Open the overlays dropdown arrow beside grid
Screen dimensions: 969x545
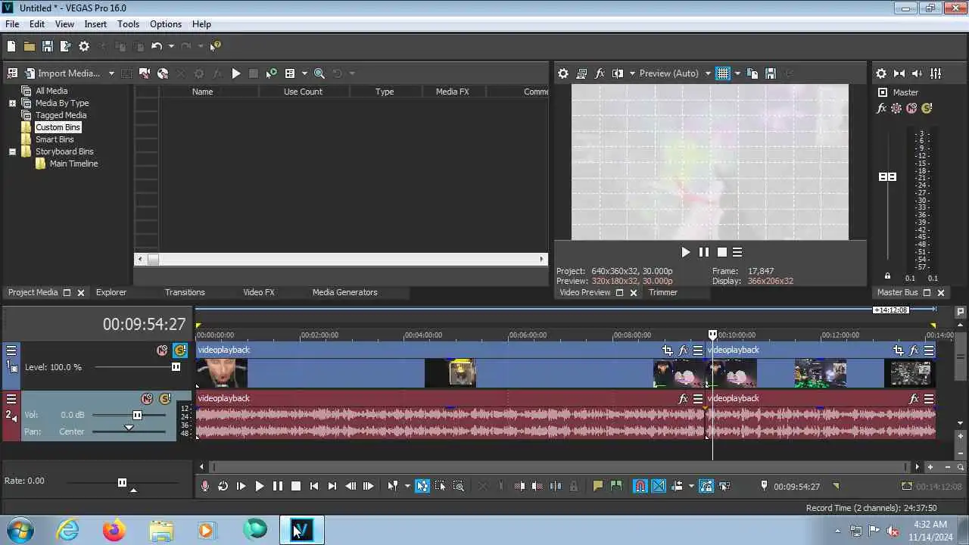tap(737, 73)
